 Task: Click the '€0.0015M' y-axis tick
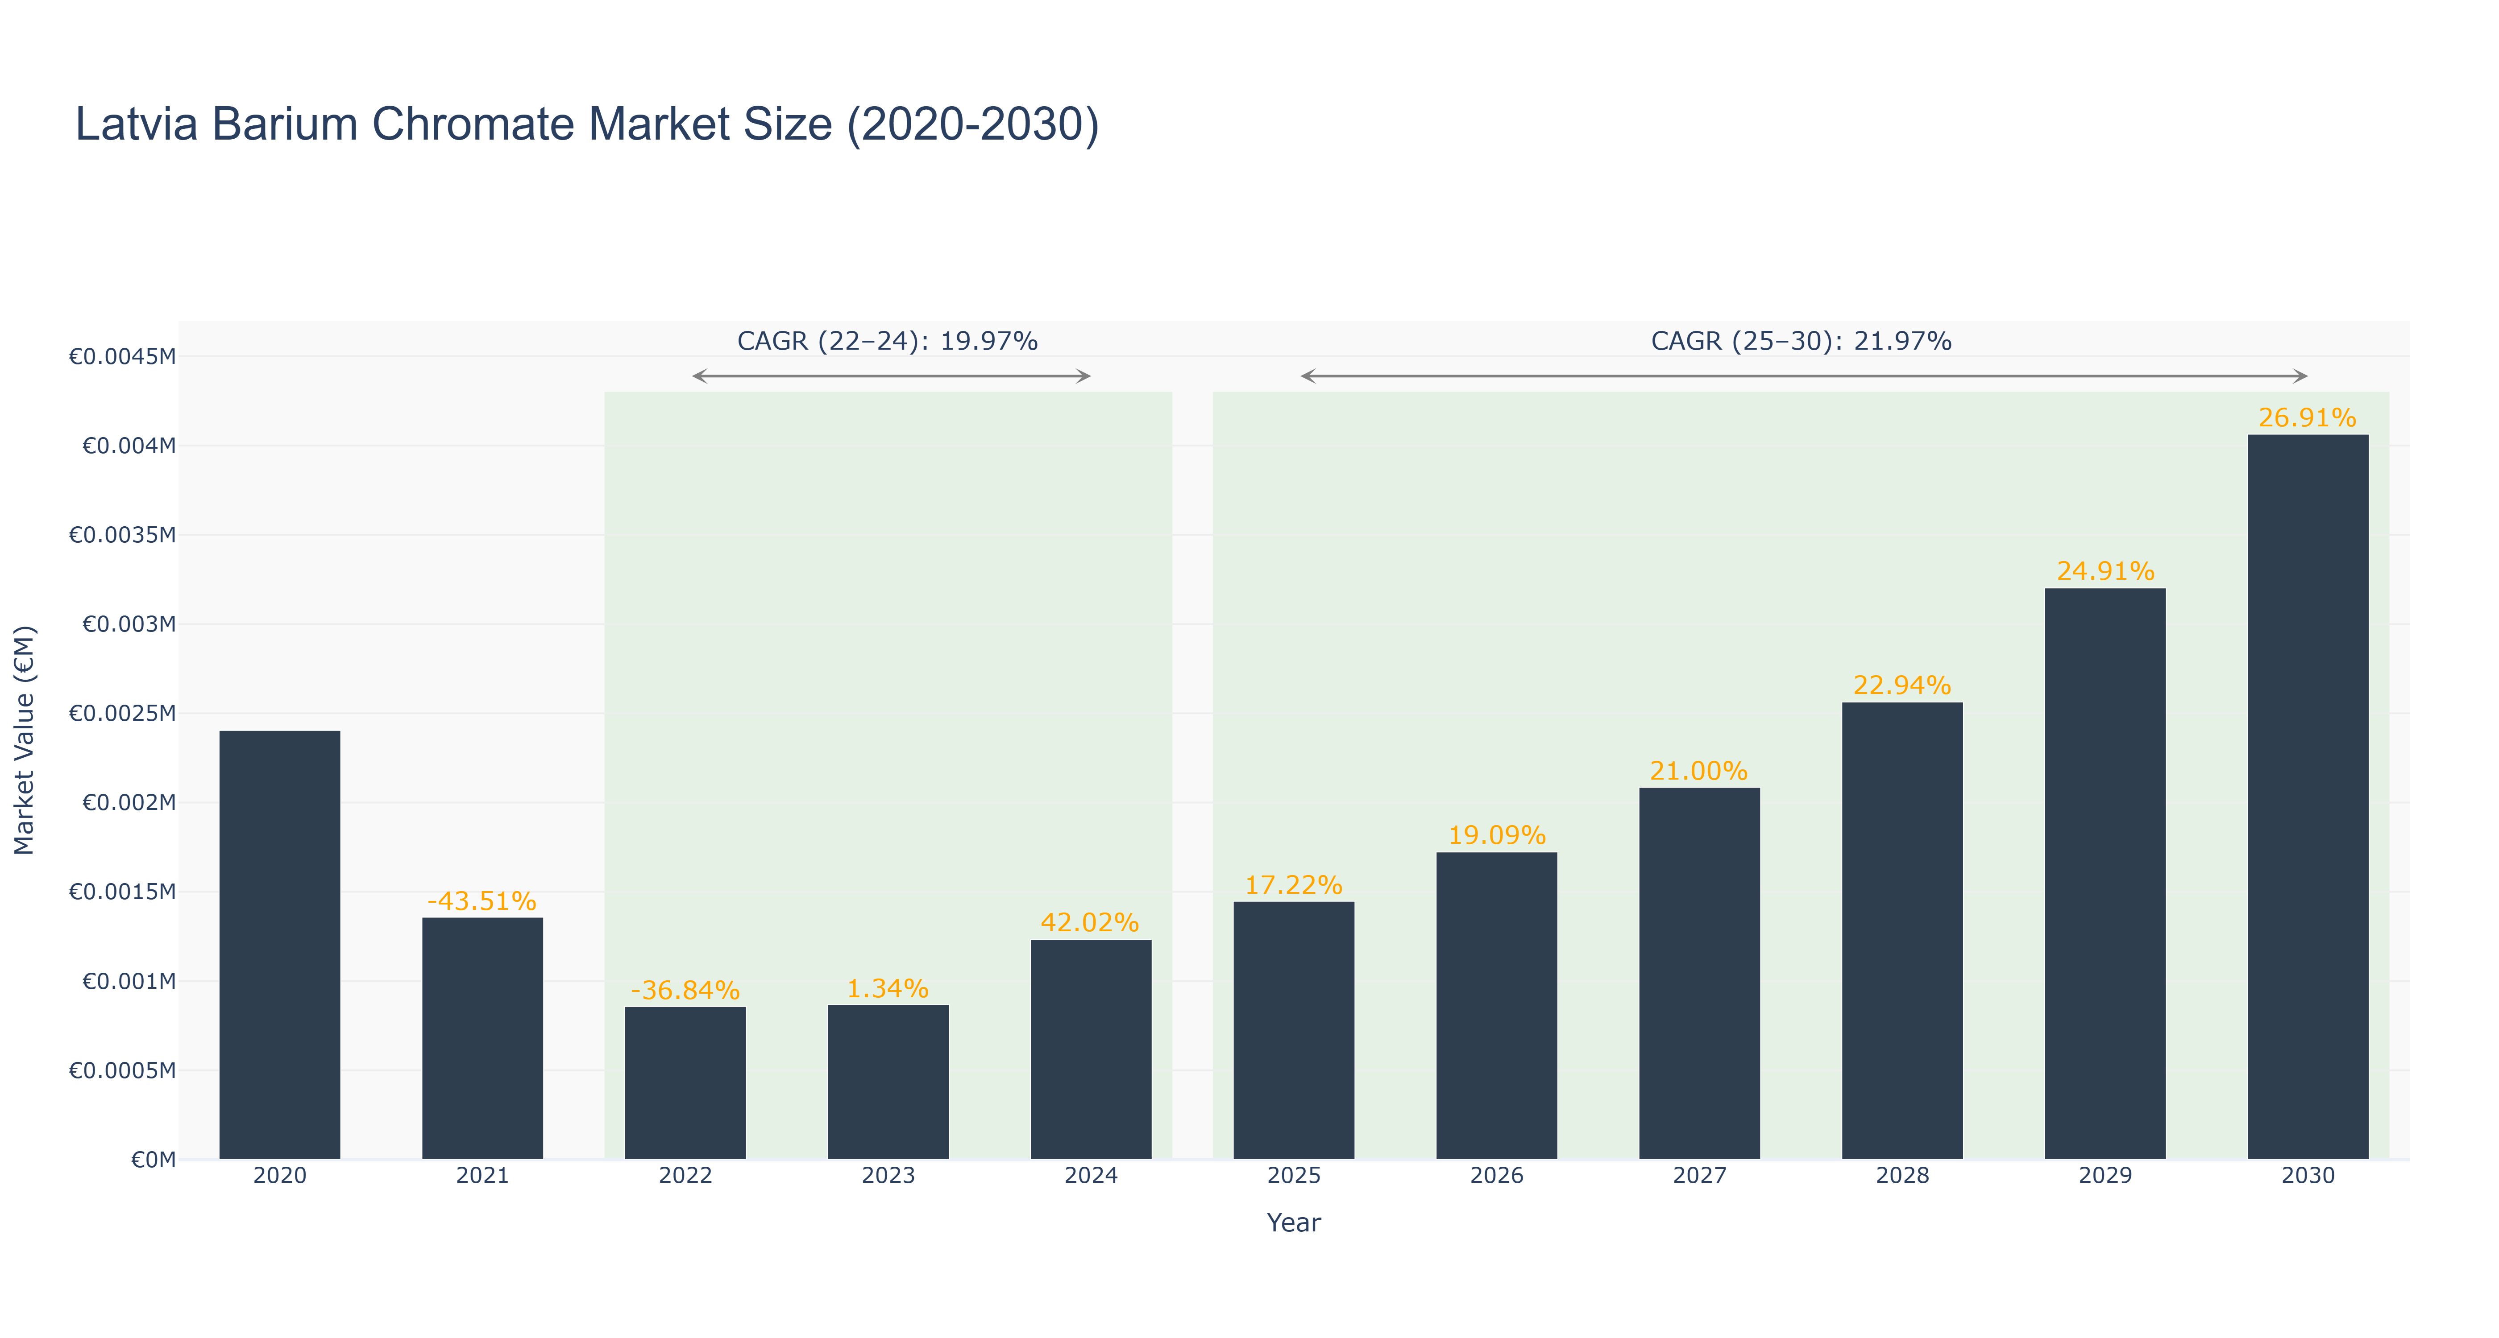tap(122, 892)
